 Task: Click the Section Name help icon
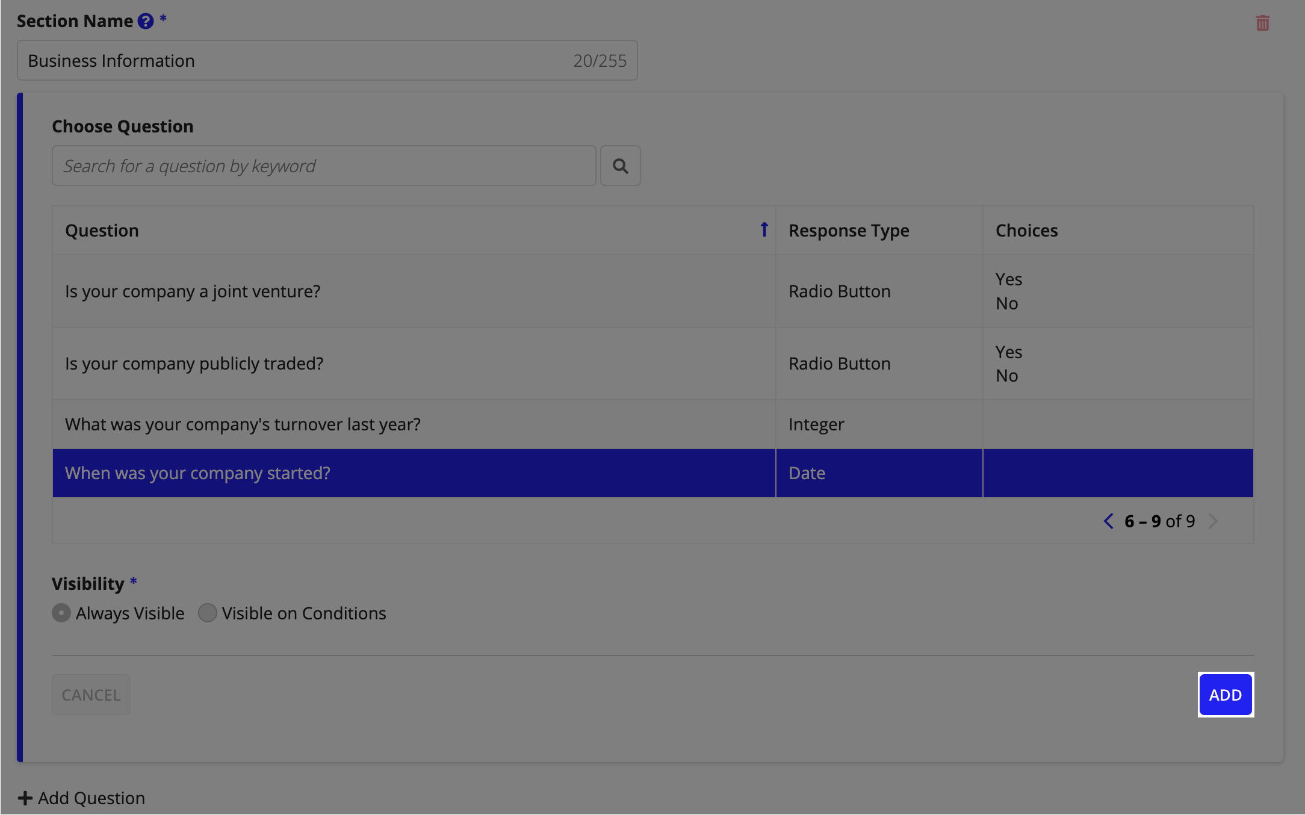[146, 21]
